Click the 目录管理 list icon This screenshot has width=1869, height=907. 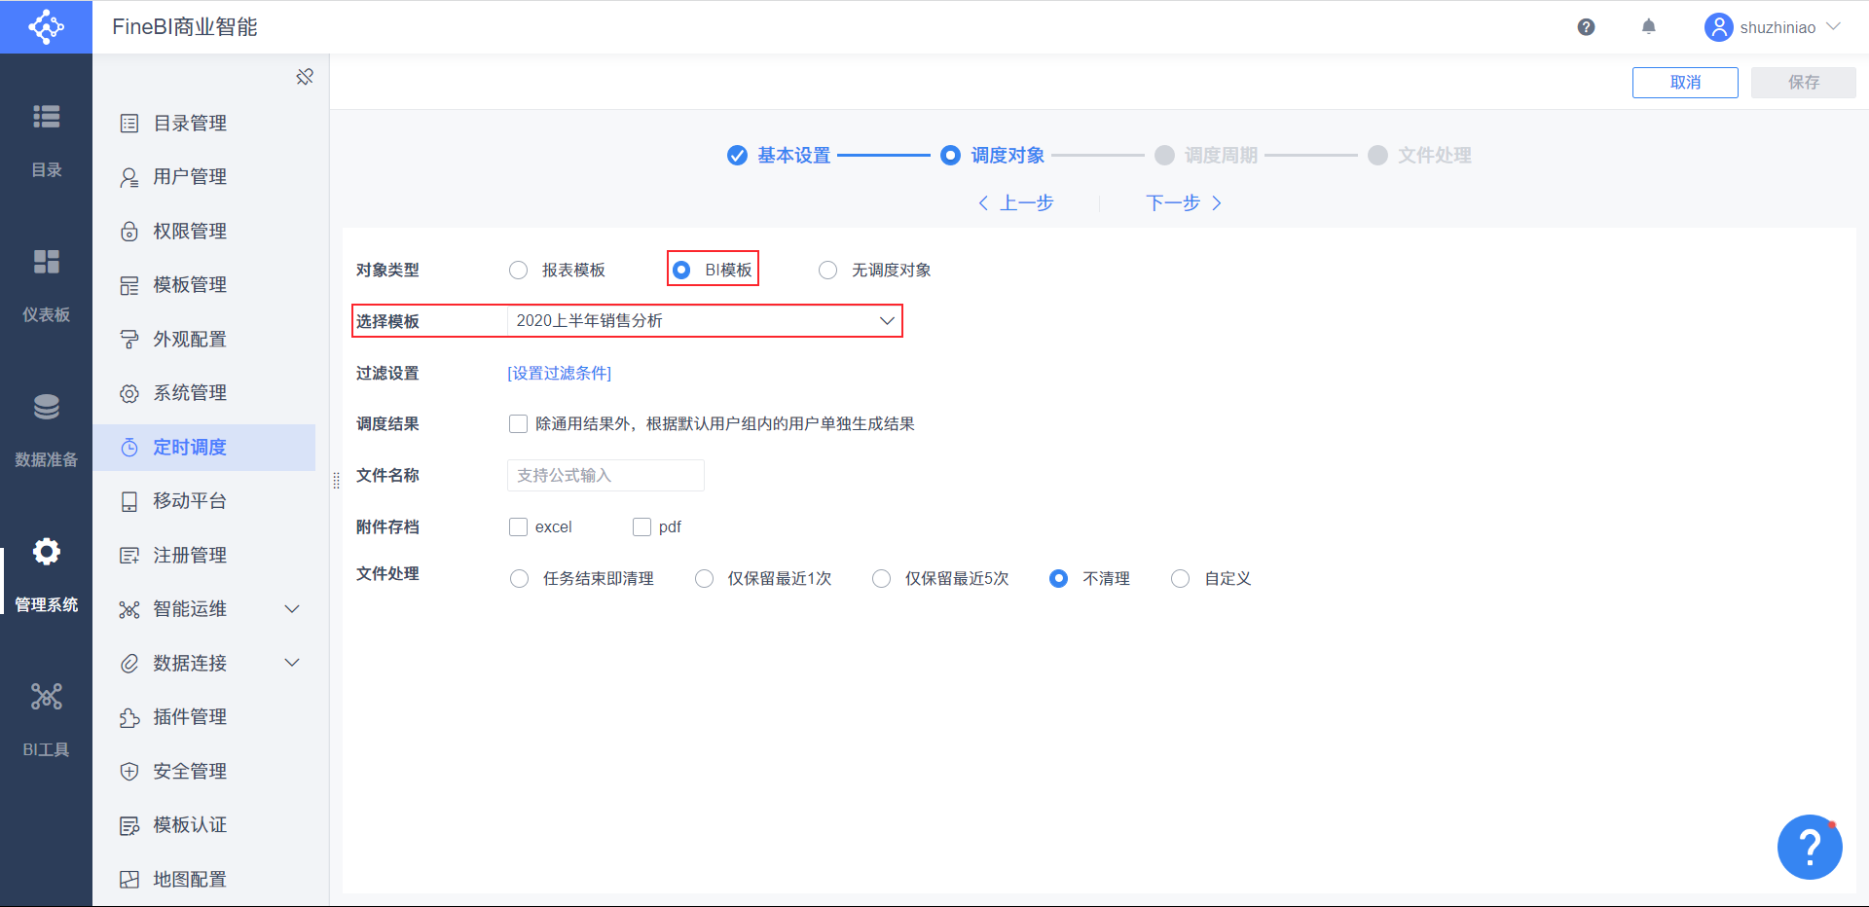(x=129, y=124)
